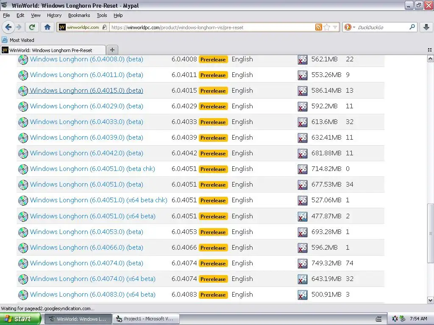The width and height of the screenshot is (434, 325).
Task: Reload the current page
Action: click(x=32, y=27)
